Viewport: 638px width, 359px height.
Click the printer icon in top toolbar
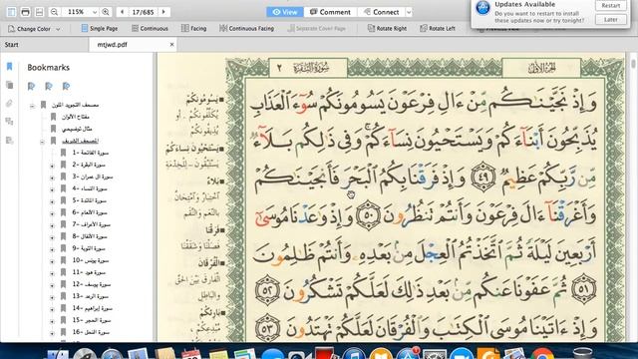point(25,12)
